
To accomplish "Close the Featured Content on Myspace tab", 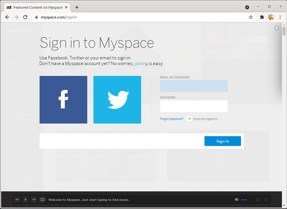I will point(66,7).
